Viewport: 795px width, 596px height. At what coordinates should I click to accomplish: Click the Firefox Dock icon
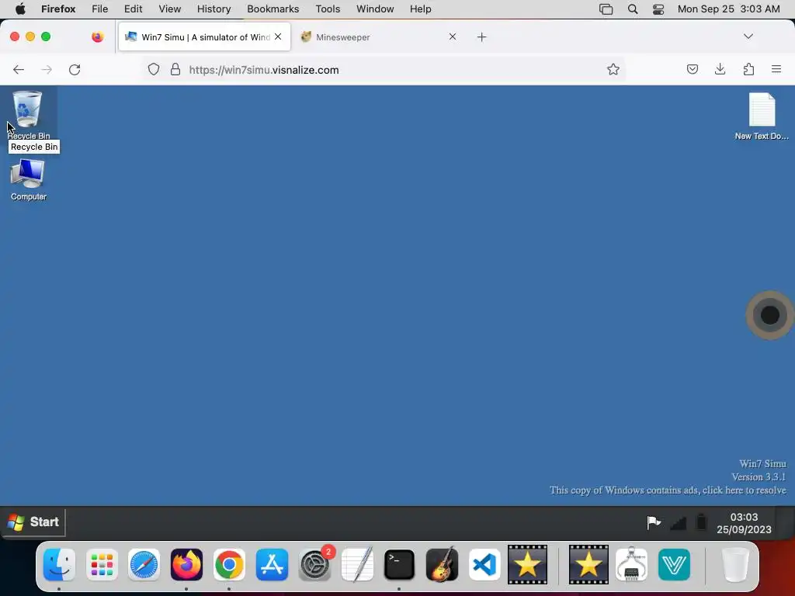pos(186,564)
